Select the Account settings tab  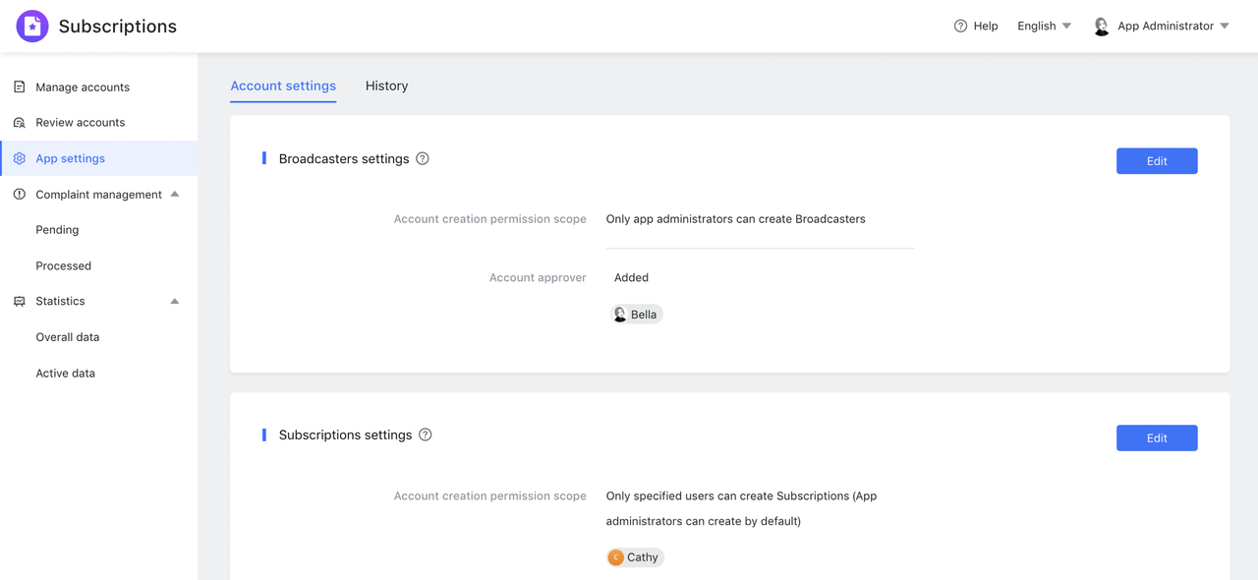point(283,87)
